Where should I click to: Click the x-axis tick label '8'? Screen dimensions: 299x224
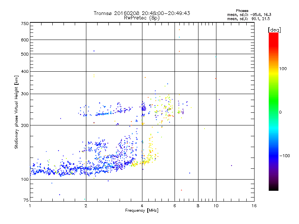tap(198, 206)
